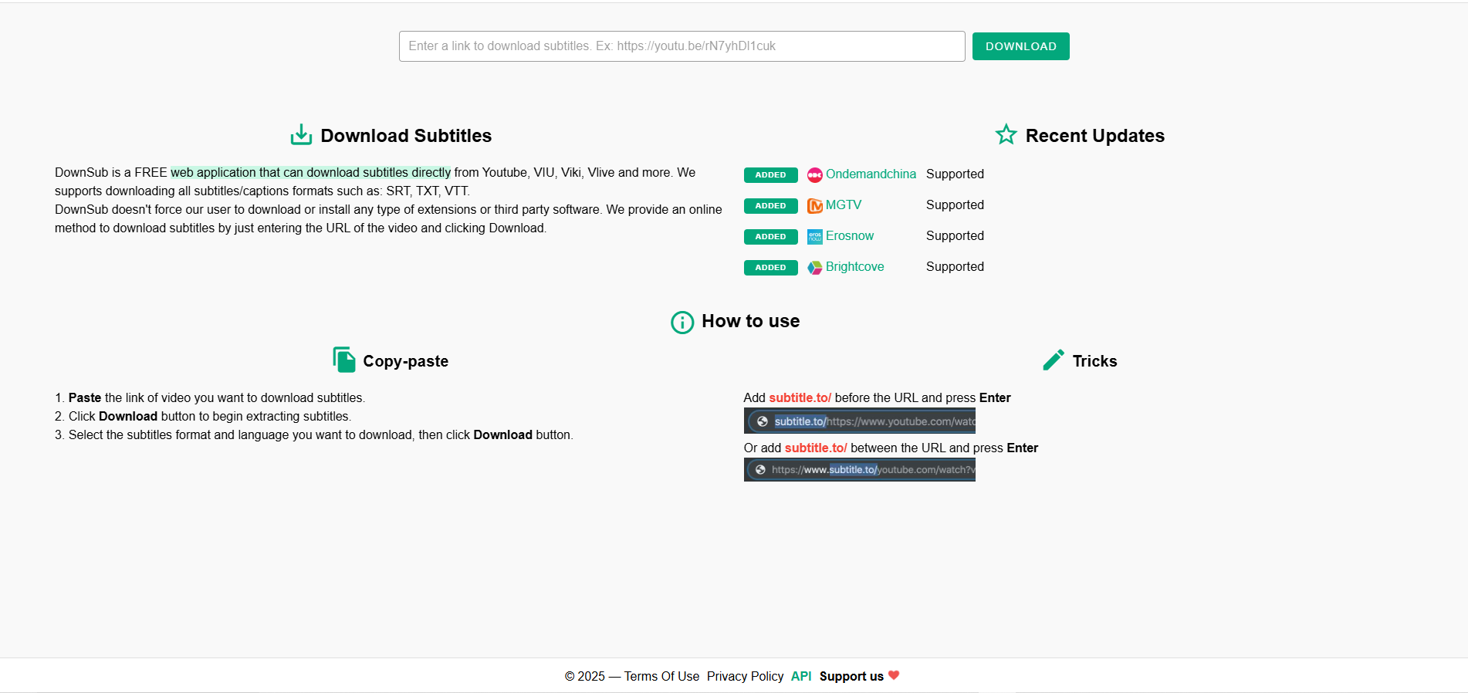This screenshot has height=693, width=1468.
Task: Click the Brightcove logo icon
Action: (815, 268)
